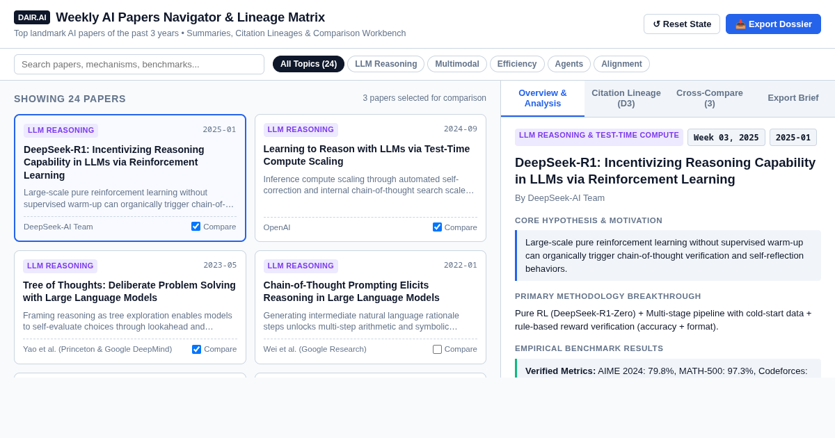
Task: Select the All Topics (24) filter
Action: tap(308, 64)
